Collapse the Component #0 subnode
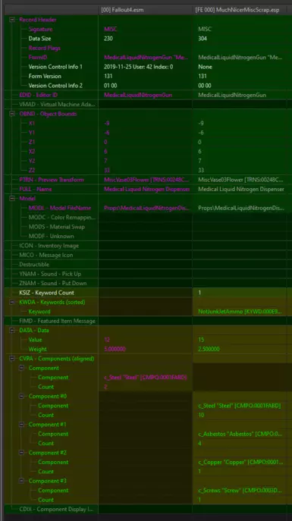 21,396
